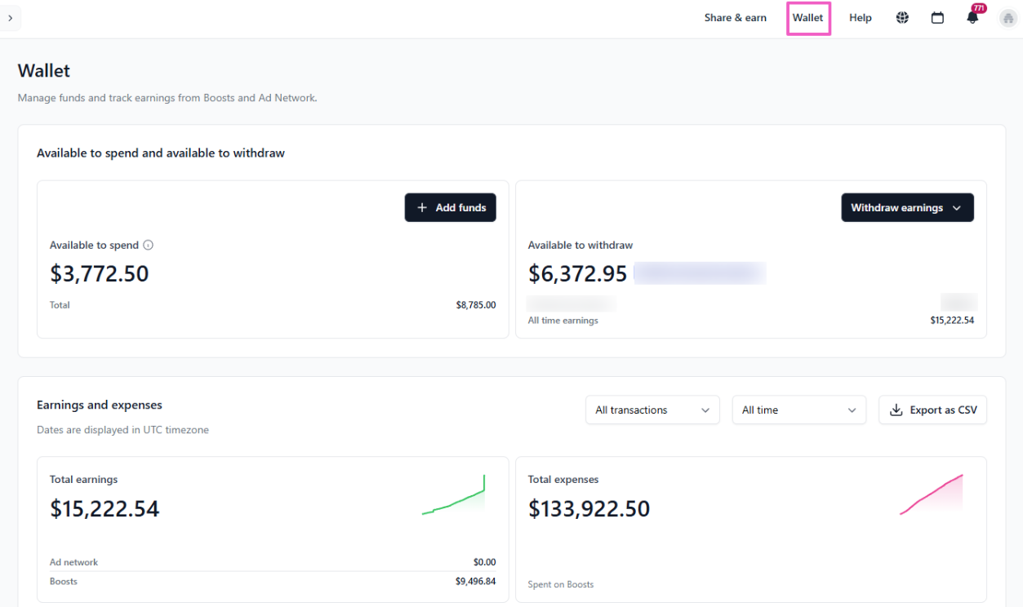
Task: Select the Wallet menu item
Action: tap(807, 18)
